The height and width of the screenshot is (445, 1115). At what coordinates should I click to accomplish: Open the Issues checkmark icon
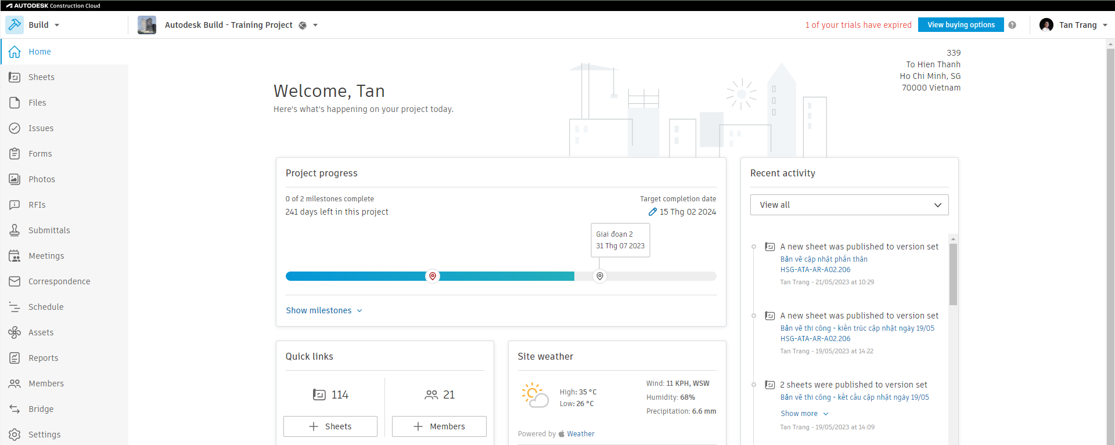[15, 128]
